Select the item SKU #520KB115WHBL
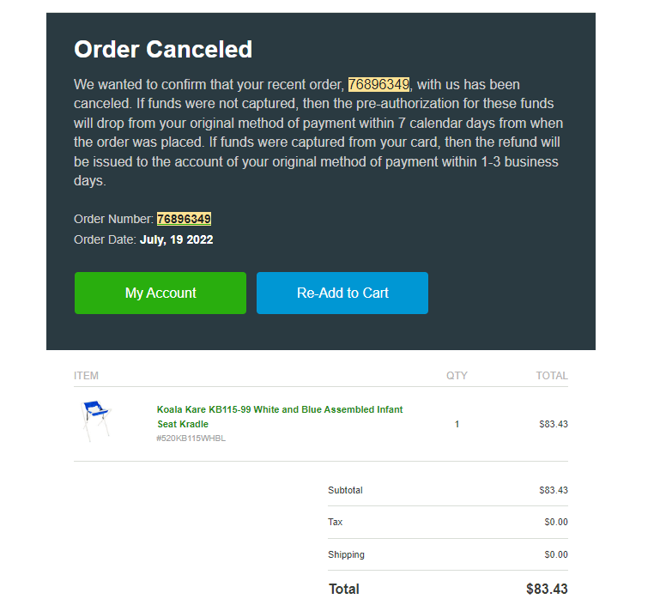666x611 pixels. pyautogui.click(x=191, y=439)
